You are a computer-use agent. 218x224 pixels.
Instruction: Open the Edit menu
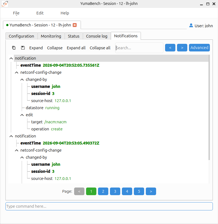pyautogui.click(x=40, y=13)
